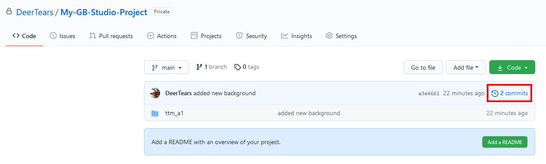
Task: Click the Private repository badge
Action: pos(162,12)
